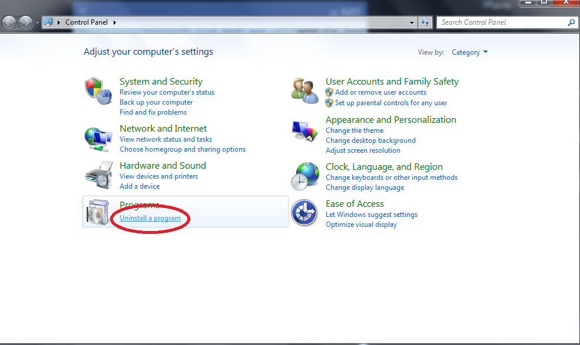Open the Programs heading
Image resolution: width=580 pixels, height=345 pixels.
pyautogui.click(x=140, y=205)
